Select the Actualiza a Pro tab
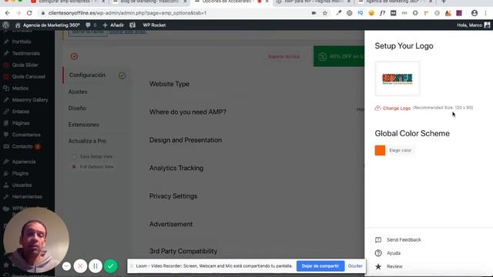 87,141
